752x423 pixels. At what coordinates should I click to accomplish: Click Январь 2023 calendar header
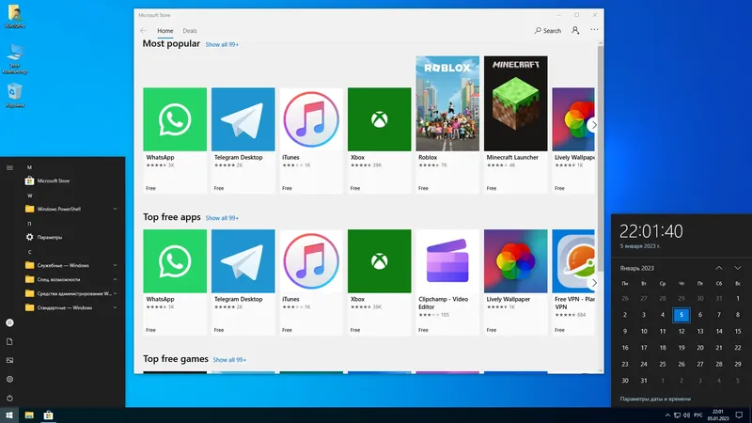(x=637, y=268)
